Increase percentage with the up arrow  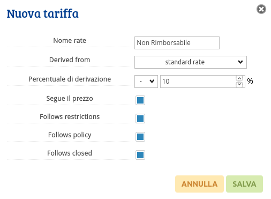pos(239,78)
